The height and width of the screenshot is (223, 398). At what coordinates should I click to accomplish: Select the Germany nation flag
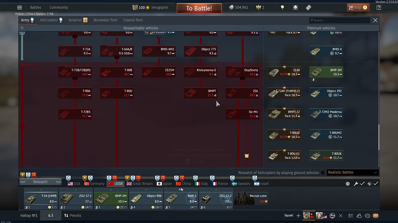click(x=94, y=184)
